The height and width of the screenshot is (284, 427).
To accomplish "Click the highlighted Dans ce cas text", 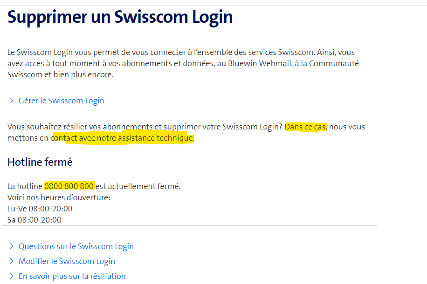I will [x=306, y=127].
